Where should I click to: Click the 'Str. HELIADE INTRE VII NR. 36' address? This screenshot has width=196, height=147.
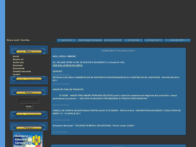(x=88, y=62)
